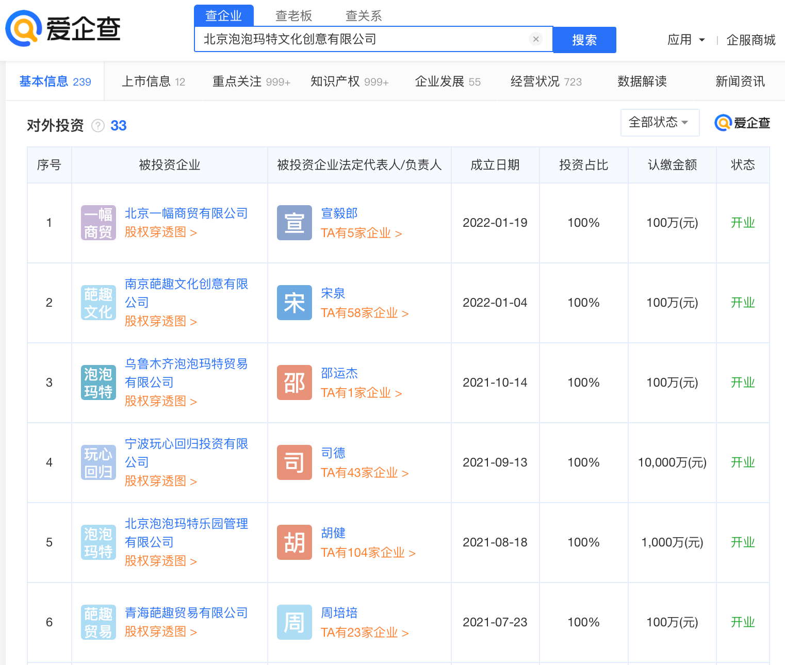Image resolution: width=785 pixels, height=665 pixels.
Task: Select the 经营状况 tab
Action: [546, 81]
